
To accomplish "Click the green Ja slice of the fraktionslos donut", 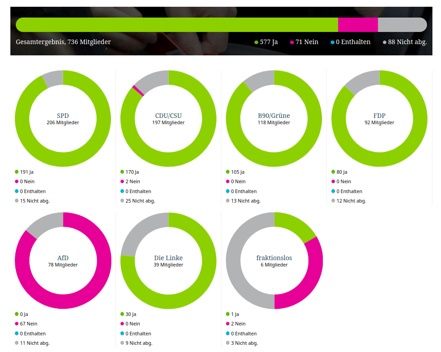I will 294,224.
